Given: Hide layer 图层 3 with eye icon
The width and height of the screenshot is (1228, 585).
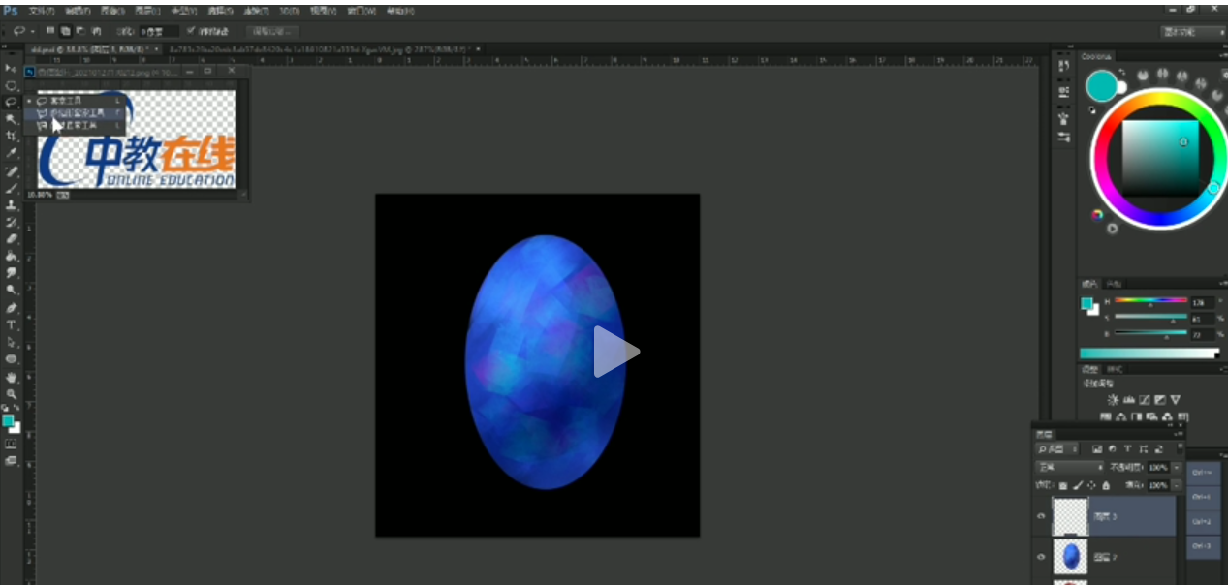Looking at the screenshot, I should [1041, 516].
